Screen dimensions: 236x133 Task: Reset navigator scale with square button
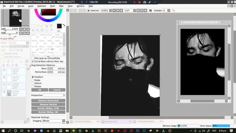28,29
